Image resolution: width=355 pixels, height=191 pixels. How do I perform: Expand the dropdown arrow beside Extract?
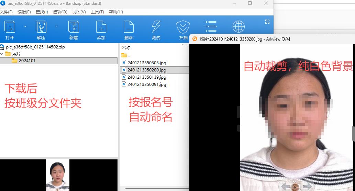[x=57, y=26]
